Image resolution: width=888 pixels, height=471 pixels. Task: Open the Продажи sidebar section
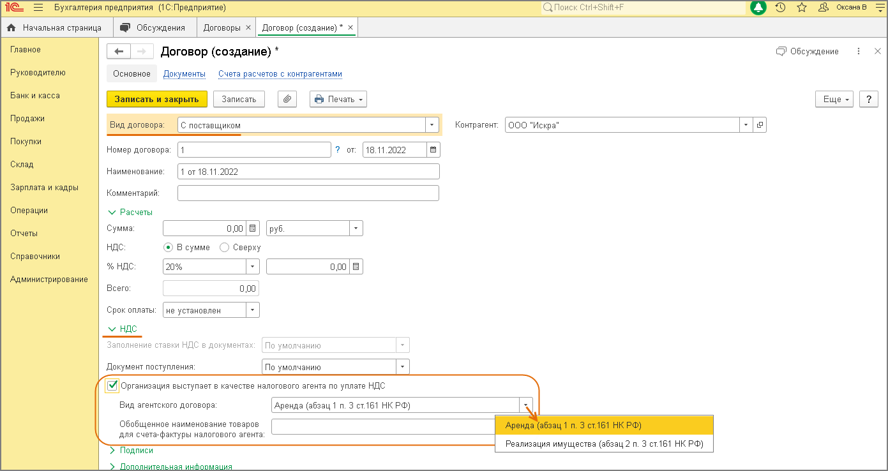pyautogui.click(x=27, y=119)
